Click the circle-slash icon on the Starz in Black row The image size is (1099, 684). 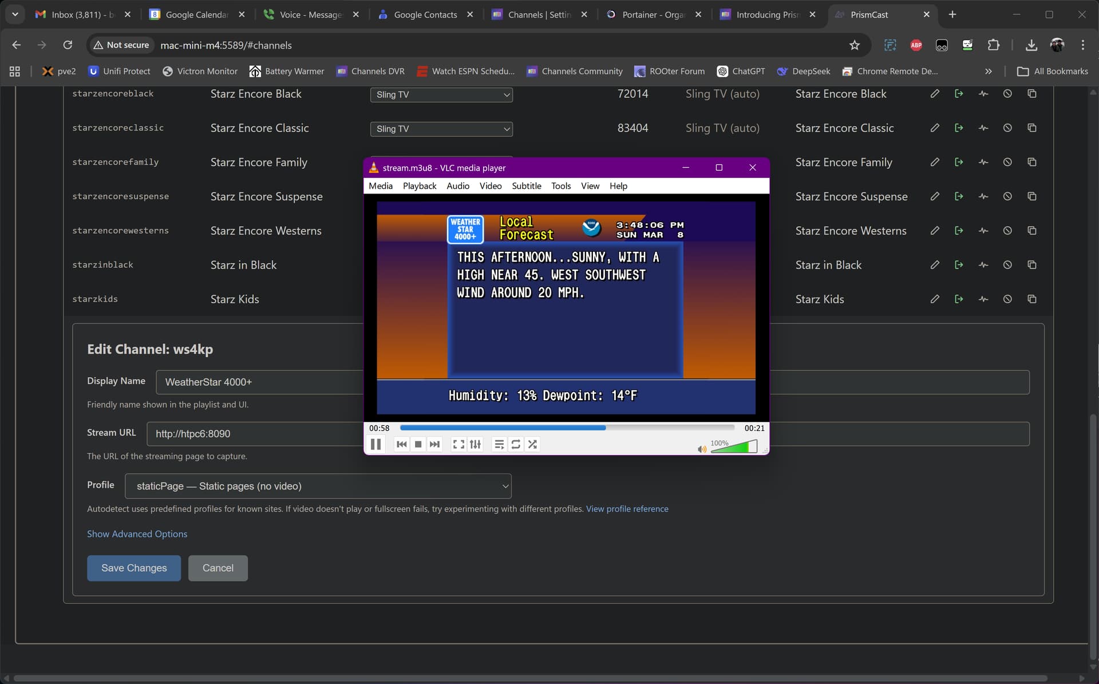click(1007, 264)
